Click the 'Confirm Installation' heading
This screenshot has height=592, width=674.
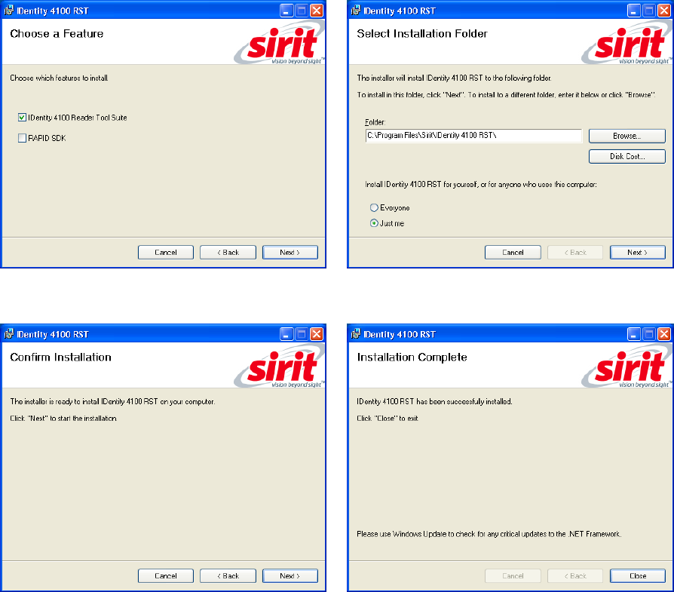point(60,357)
